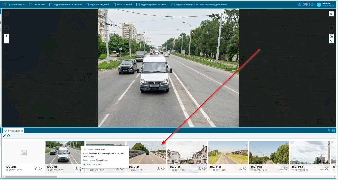Toggle the Логистика checkbox

pyautogui.click(x=31, y=5)
